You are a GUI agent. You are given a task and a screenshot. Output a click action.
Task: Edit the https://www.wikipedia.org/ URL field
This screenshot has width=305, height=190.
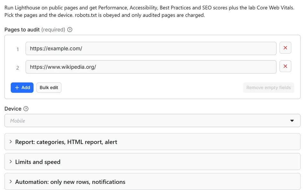(x=151, y=67)
